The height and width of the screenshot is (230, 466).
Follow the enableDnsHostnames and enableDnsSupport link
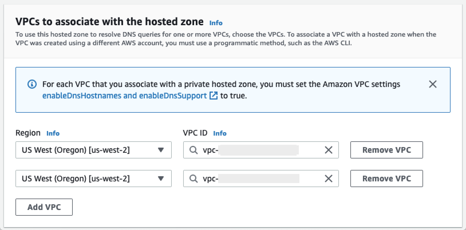125,96
